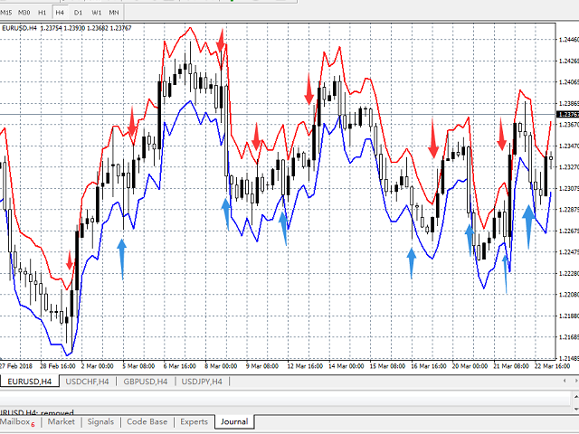Set timeframe to MN monthly

pos(114,13)
